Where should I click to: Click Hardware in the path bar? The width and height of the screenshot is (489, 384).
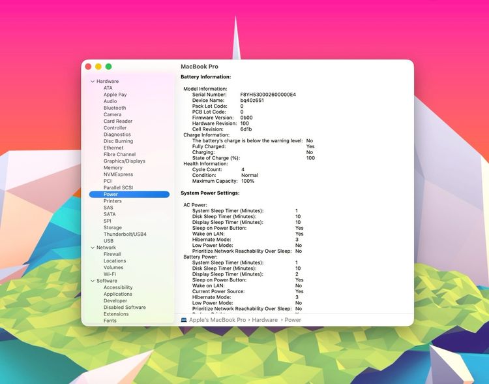pyautogui.click(x=265, y=320)
